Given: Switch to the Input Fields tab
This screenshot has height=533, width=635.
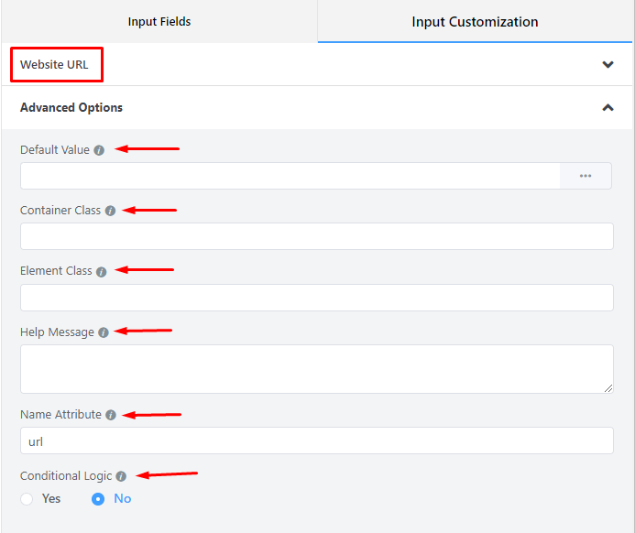Looking at the screenshot, I should coord(159,22).
